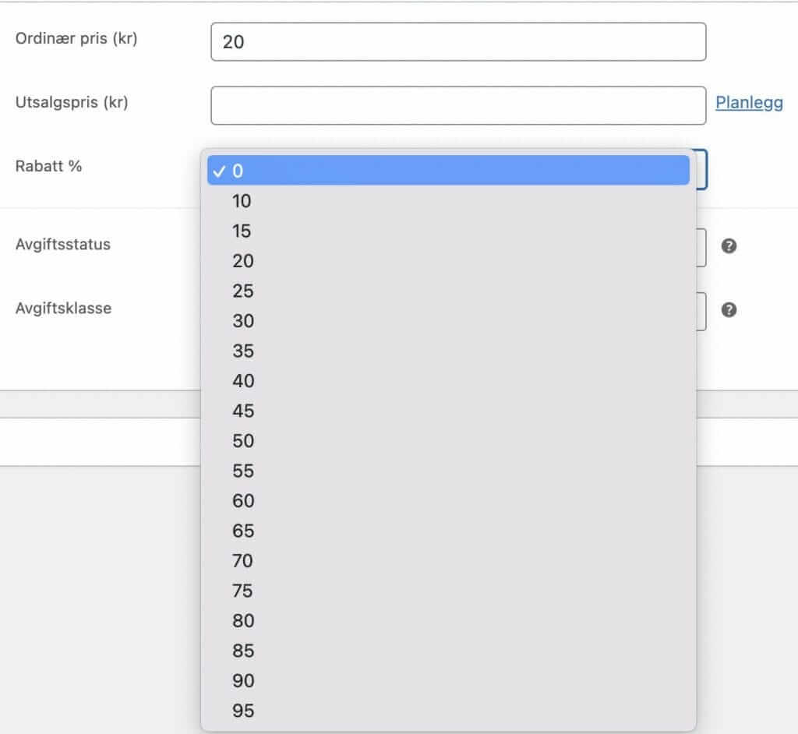Image resolution: width=798 pixels, height=734 pixels.
Task: Click the Avgiftsklasse question mark icon
Action: (729, 309)
